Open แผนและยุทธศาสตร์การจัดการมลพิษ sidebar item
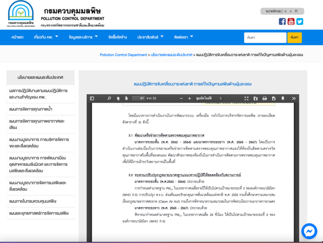The height and width of the screenshot is (243, 323). click(x=41, y=213)
